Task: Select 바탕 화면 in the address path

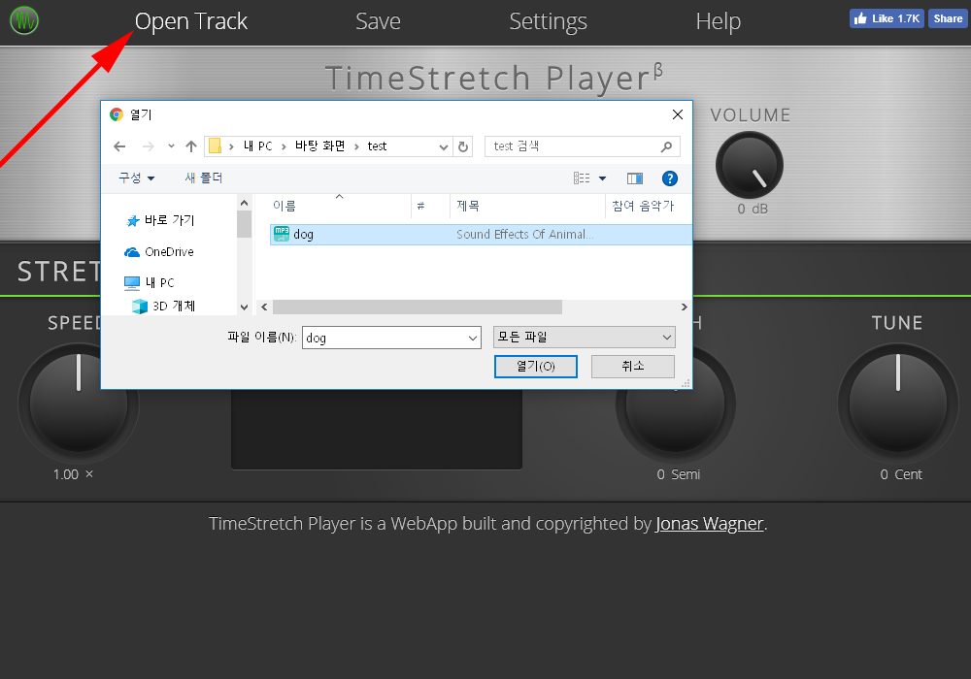Action: pyautogui.click(x=319, y=145)
